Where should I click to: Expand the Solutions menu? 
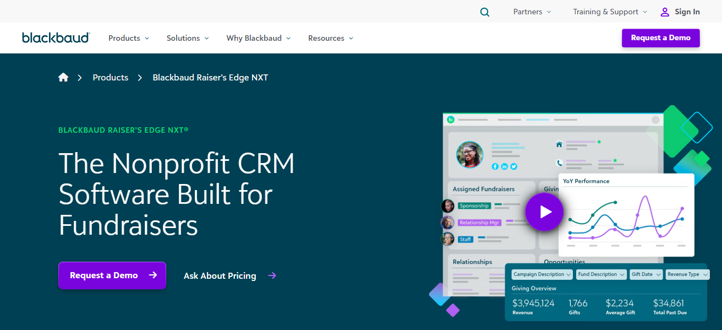188,38
